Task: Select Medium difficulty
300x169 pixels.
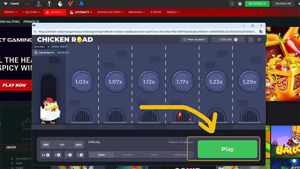Action: coord(128,155)
